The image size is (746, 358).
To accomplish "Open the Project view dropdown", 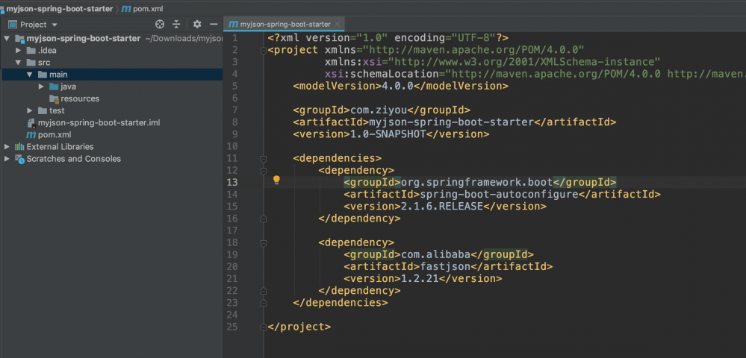I will pyautogui.click(x=55, y=25).
